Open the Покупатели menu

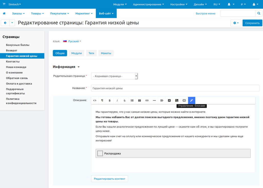tap(60, 13)
